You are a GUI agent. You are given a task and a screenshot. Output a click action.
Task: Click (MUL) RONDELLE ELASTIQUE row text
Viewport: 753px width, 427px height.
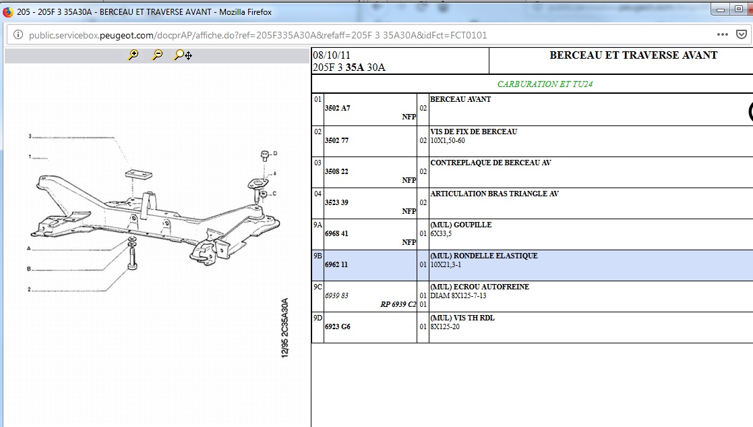click(x=484, y=256)
